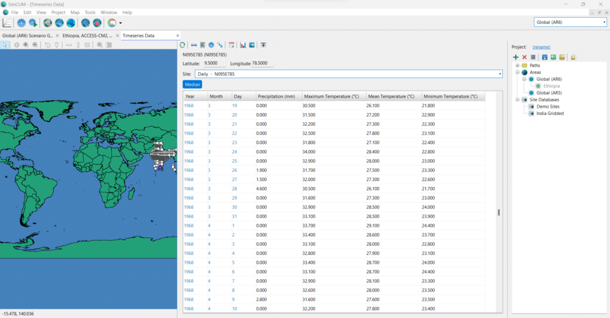Screen dimensions: 610x318
Task: Click the Precipitation (mm) column header
Action: point(277,96)
